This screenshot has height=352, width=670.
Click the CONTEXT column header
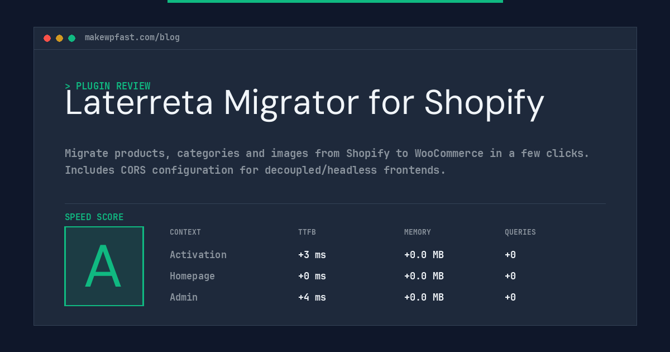pyautogui.click(x=185, y=232)
